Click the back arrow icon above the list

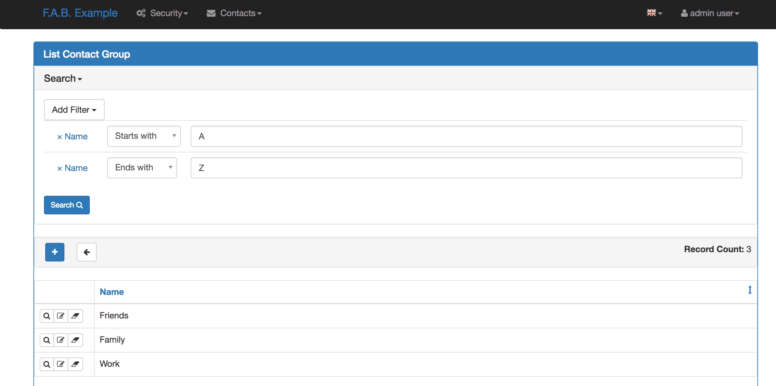click(86, 252)
